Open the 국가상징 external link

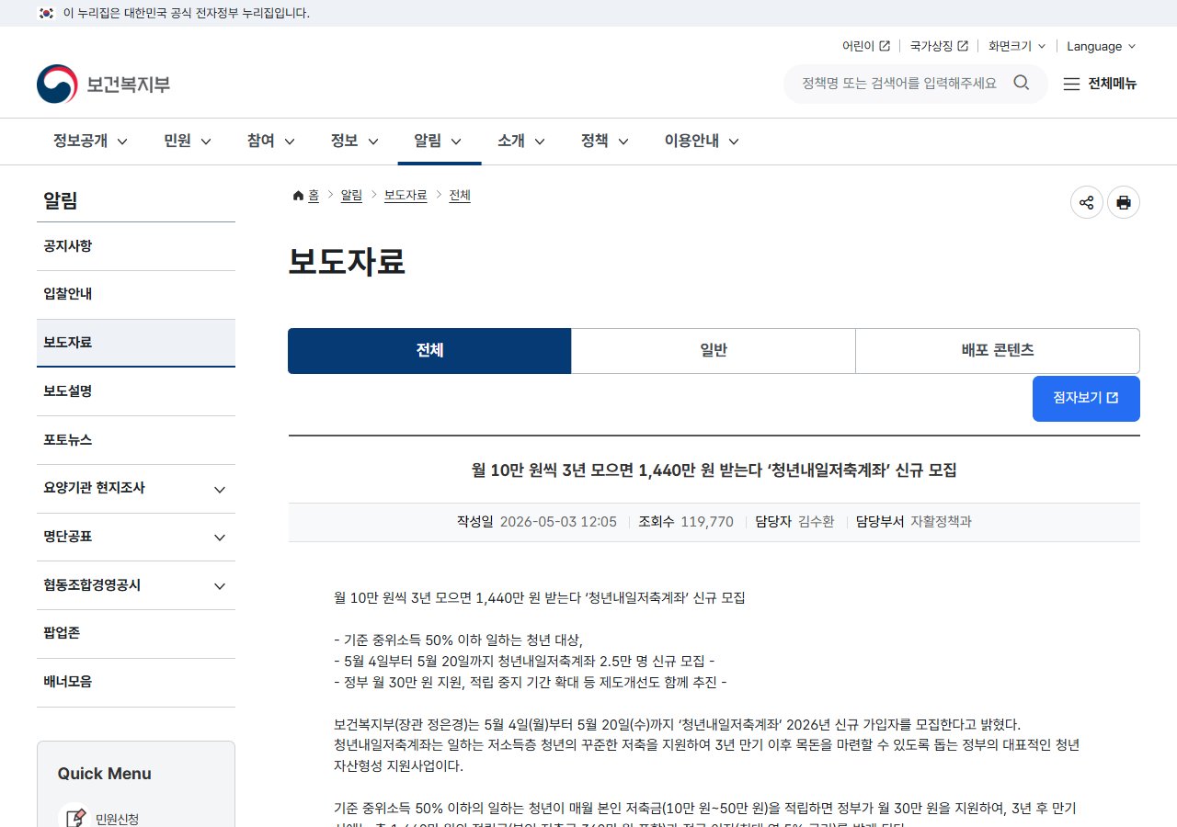tap(939, 46)
